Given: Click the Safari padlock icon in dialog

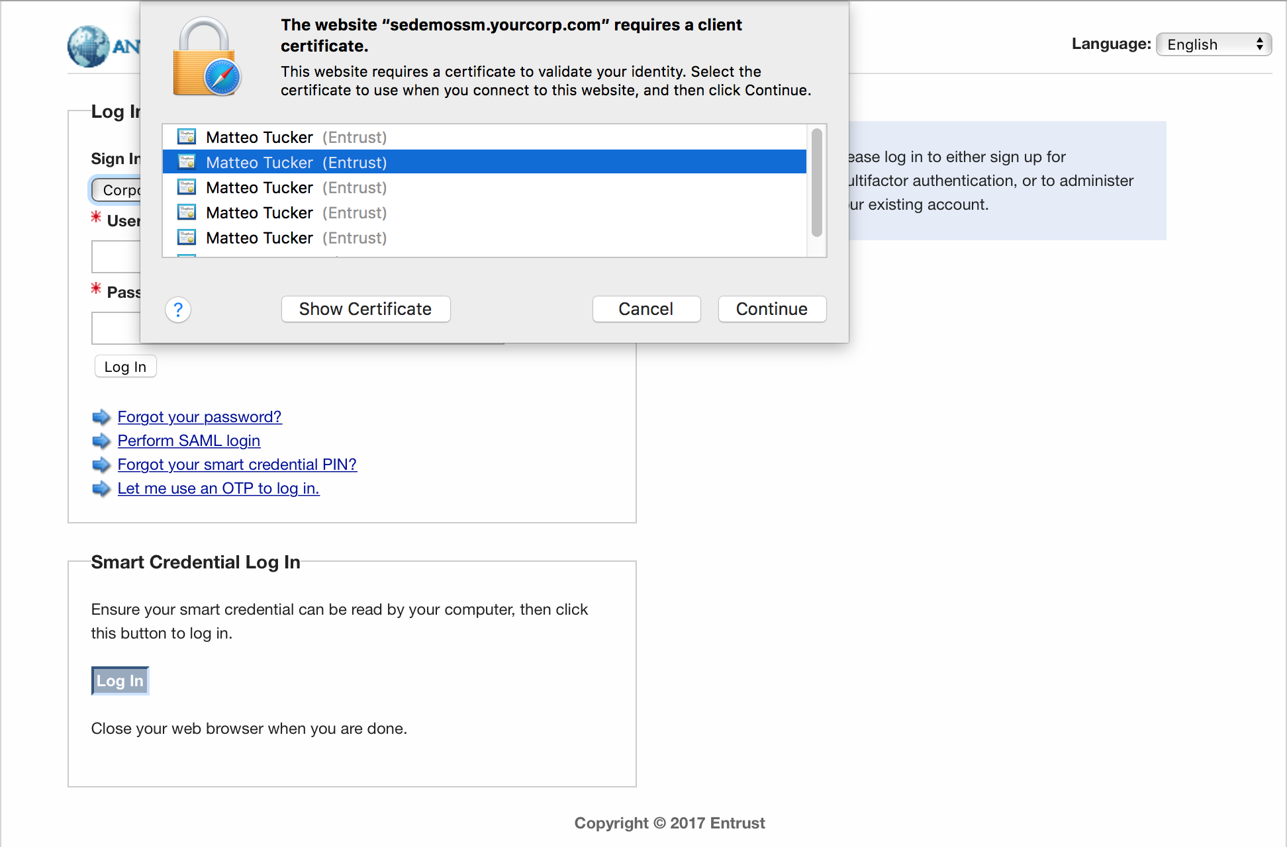Looking at the screenshot, I should point(207,57).
